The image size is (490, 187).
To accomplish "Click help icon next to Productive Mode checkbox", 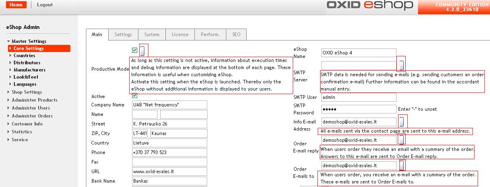I will pyautogui.click(x=142, y=51).
